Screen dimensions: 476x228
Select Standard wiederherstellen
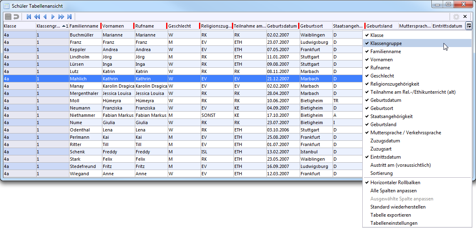[x=398, y=207]
